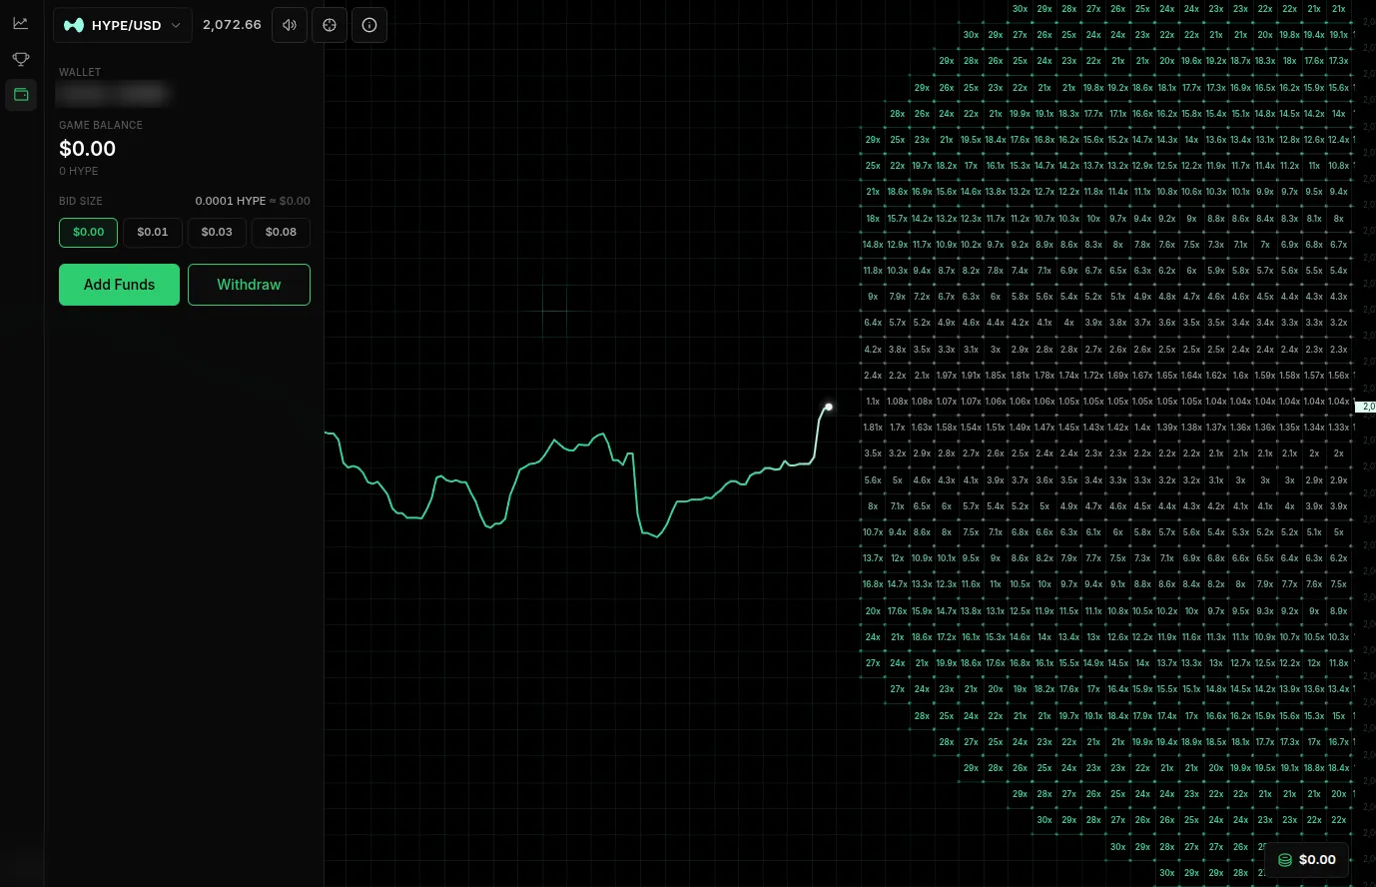Click the Add Funds button
The image size is (1376, 887).
coord(120,285)
